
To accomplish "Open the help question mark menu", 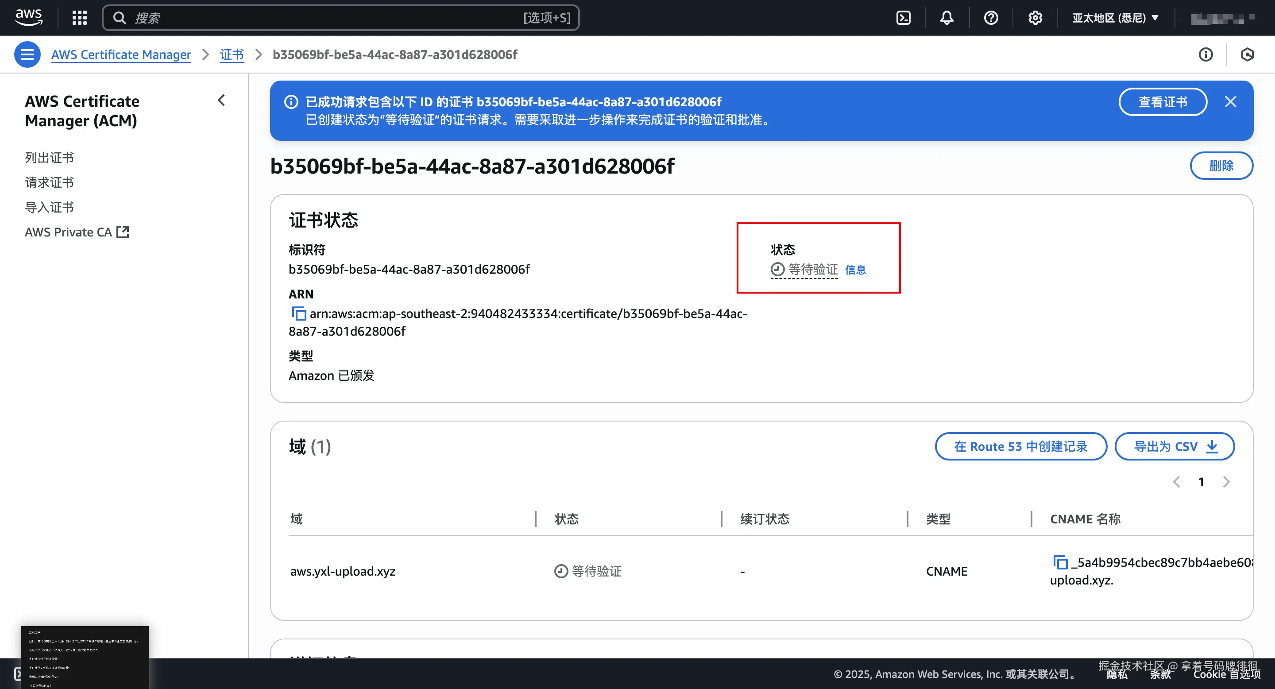I will (991, 18).
